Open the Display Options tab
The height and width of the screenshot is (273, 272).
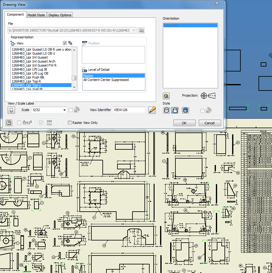click(x=60, y=14)
